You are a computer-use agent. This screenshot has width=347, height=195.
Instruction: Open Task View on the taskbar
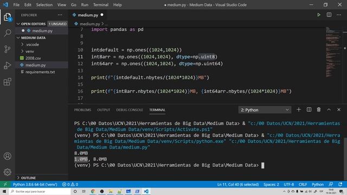click(84, 191)
